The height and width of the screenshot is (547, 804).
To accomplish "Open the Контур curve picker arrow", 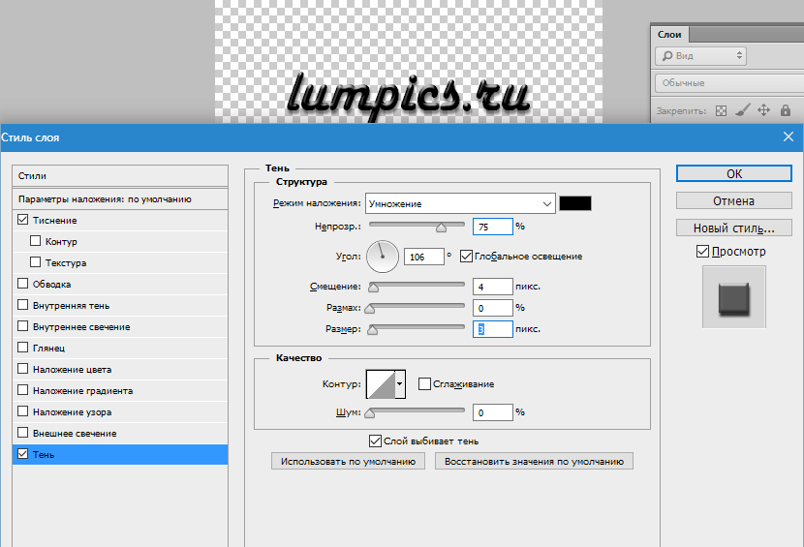I will coord(400,383).
